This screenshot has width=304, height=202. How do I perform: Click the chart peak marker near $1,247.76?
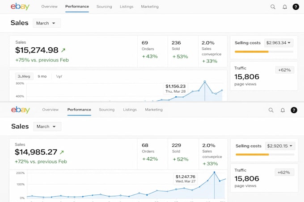214,172
